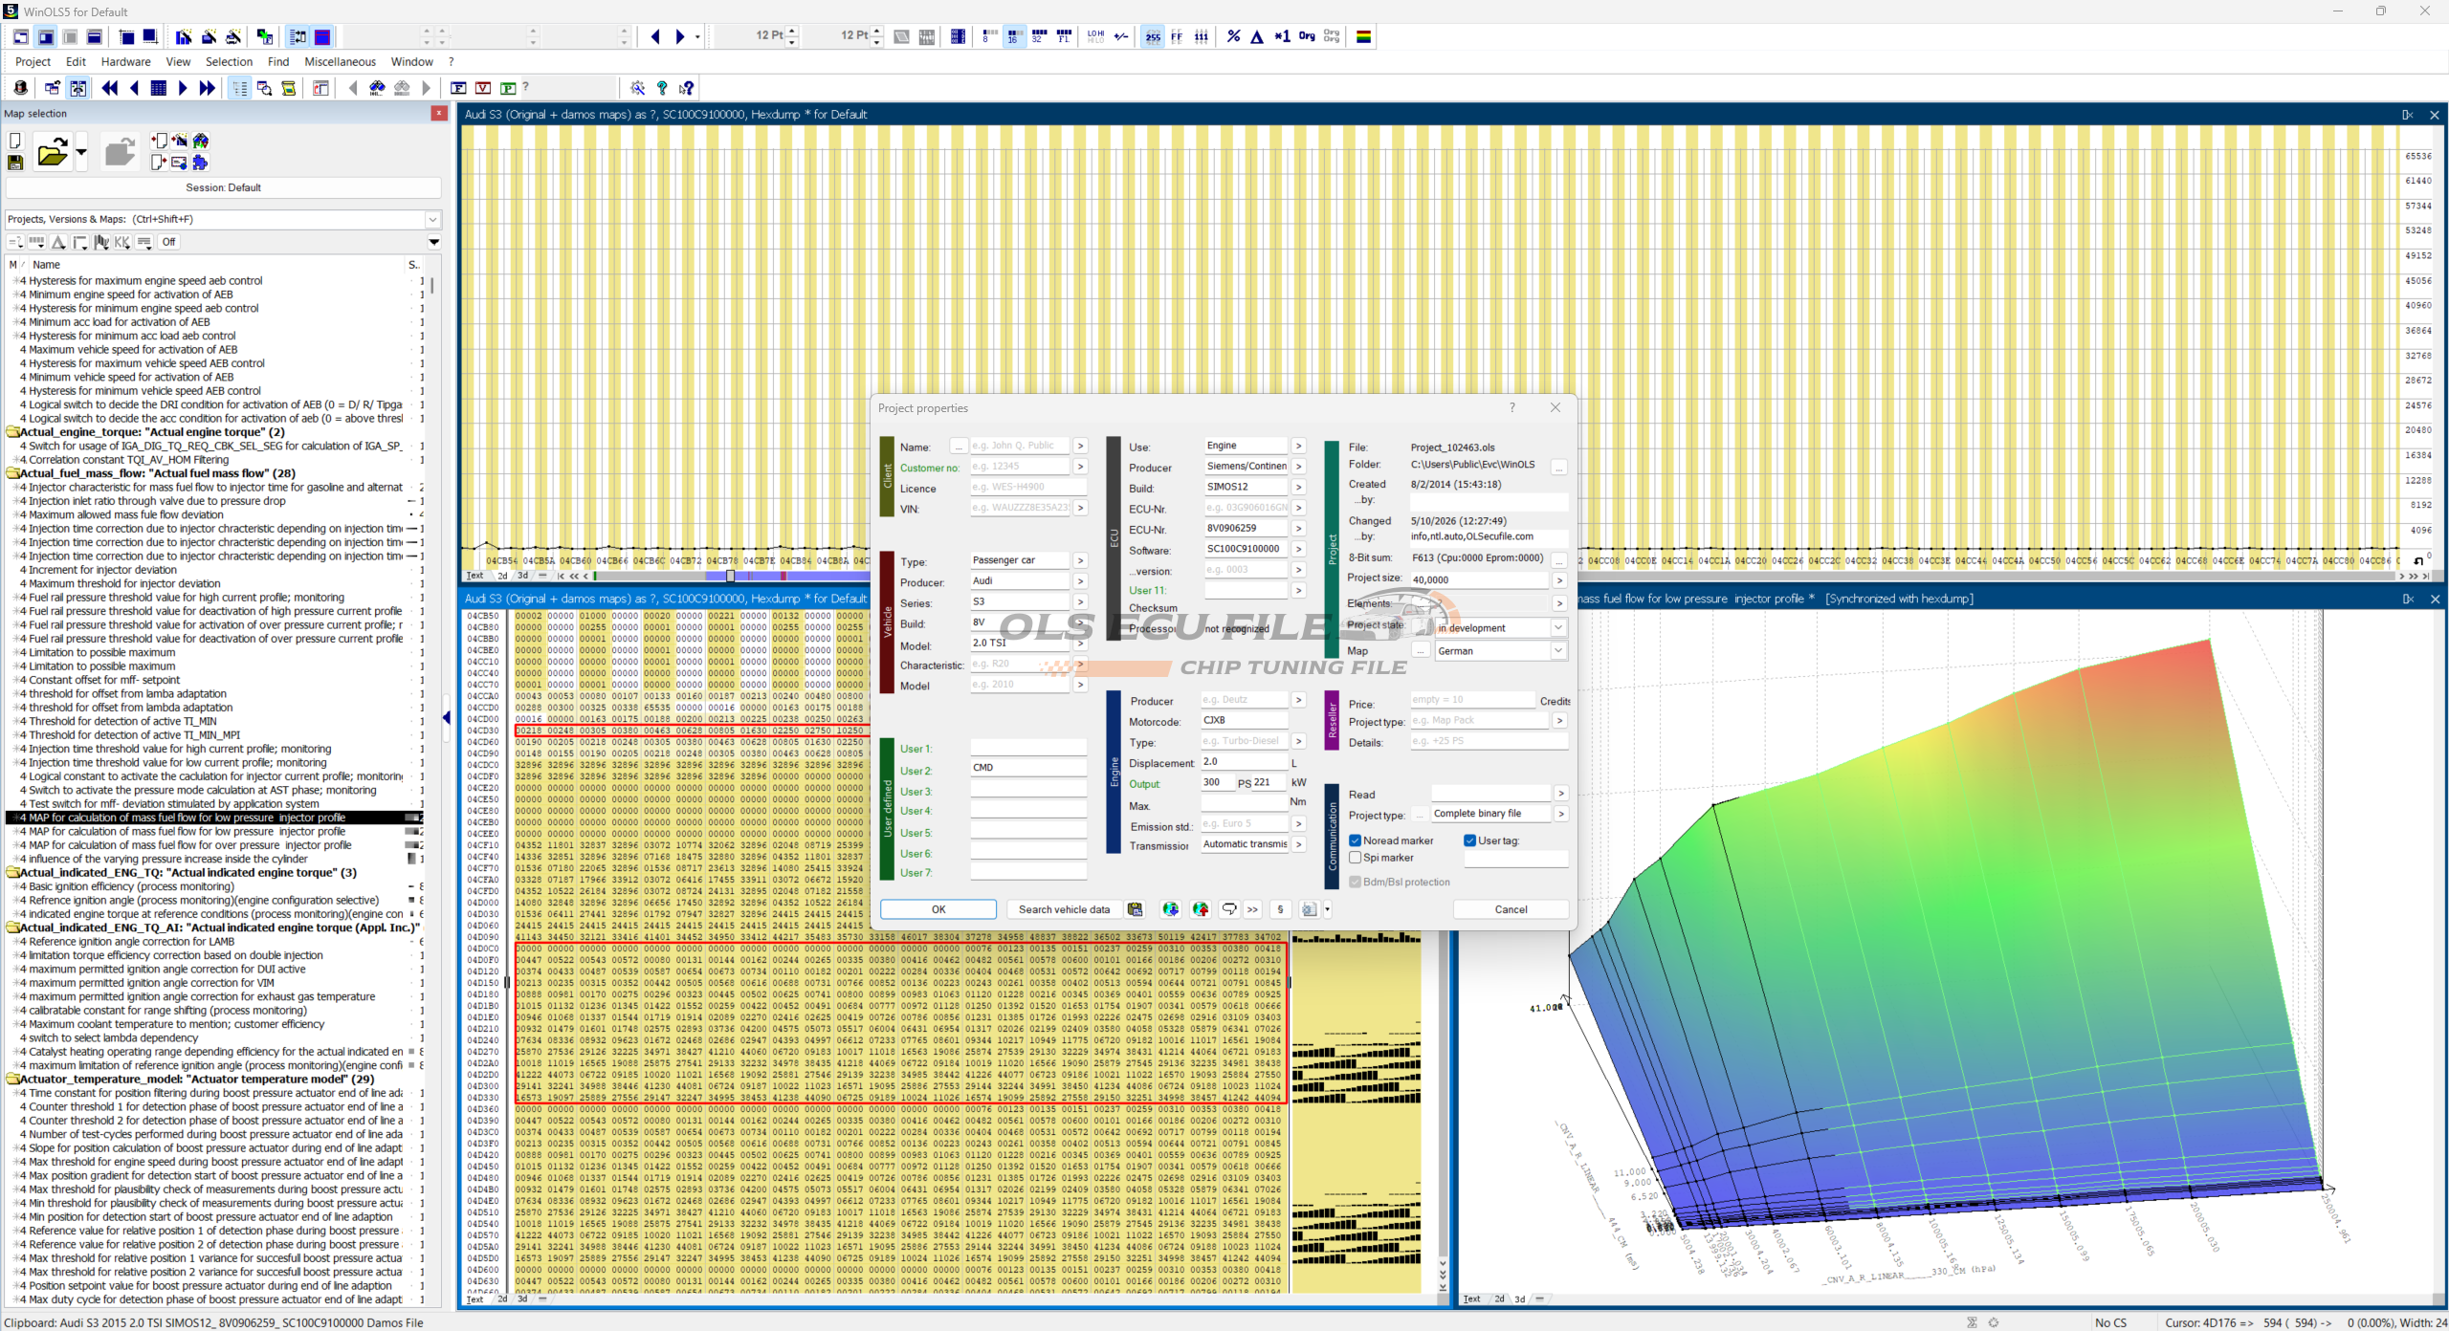The image size is (2449, 1331).
Task: Click the User 1 input field
Action: click(1028, 749)
